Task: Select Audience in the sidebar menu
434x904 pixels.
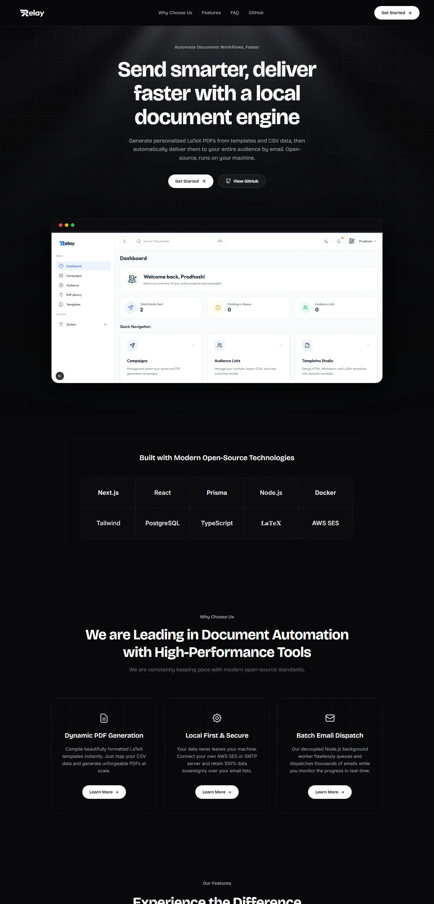Action: pos(83,285)
